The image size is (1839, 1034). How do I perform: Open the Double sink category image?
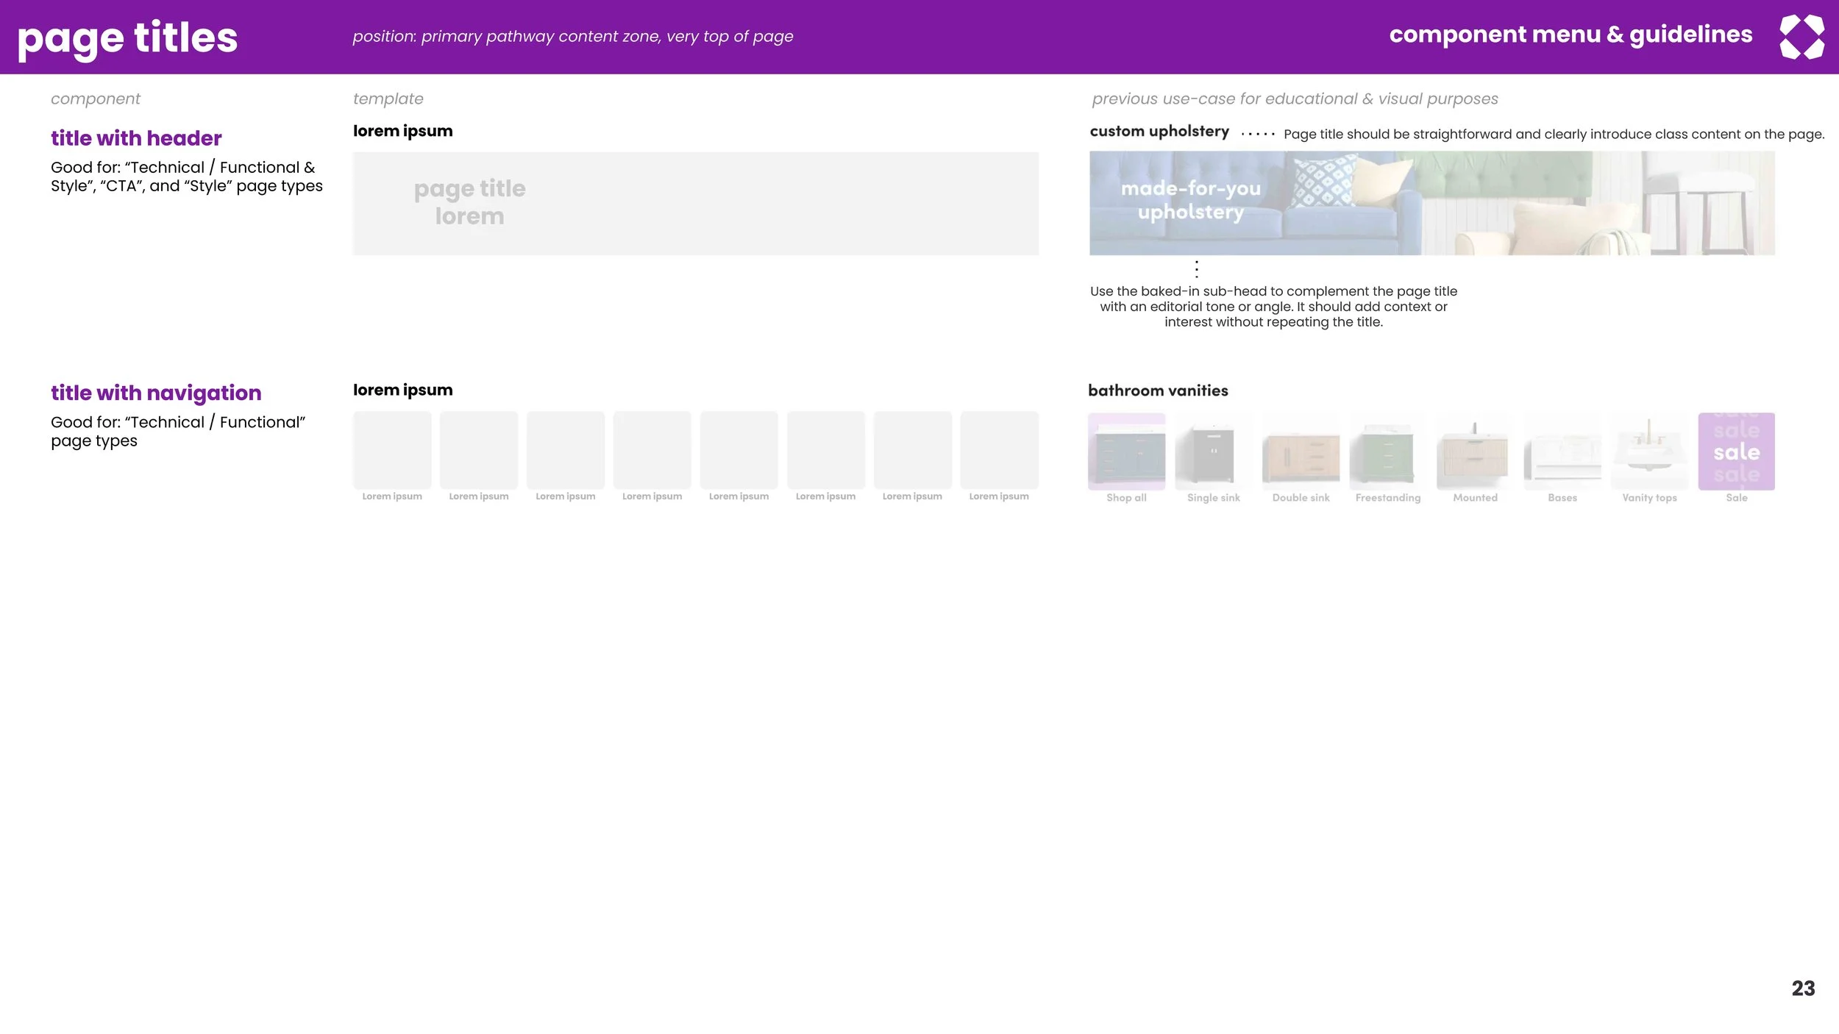1301,451
